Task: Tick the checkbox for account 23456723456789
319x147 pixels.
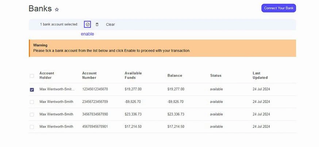Action: point(32,102)
